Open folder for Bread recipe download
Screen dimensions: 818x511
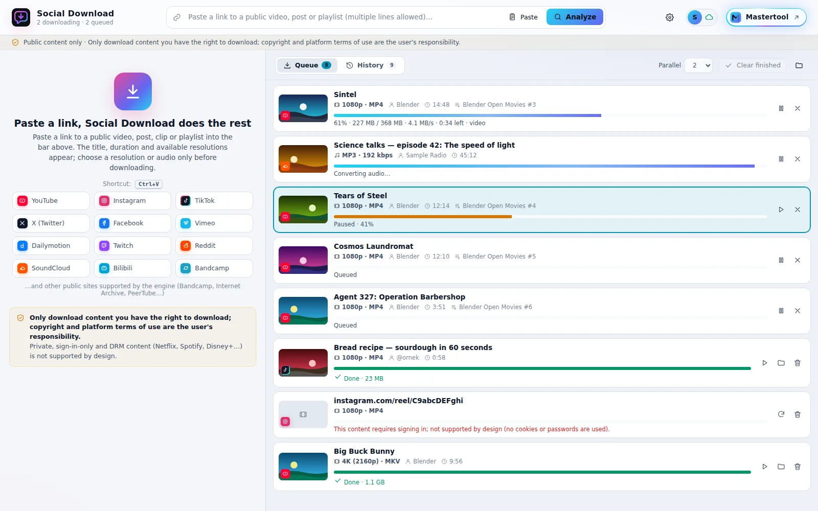[781, 363]
